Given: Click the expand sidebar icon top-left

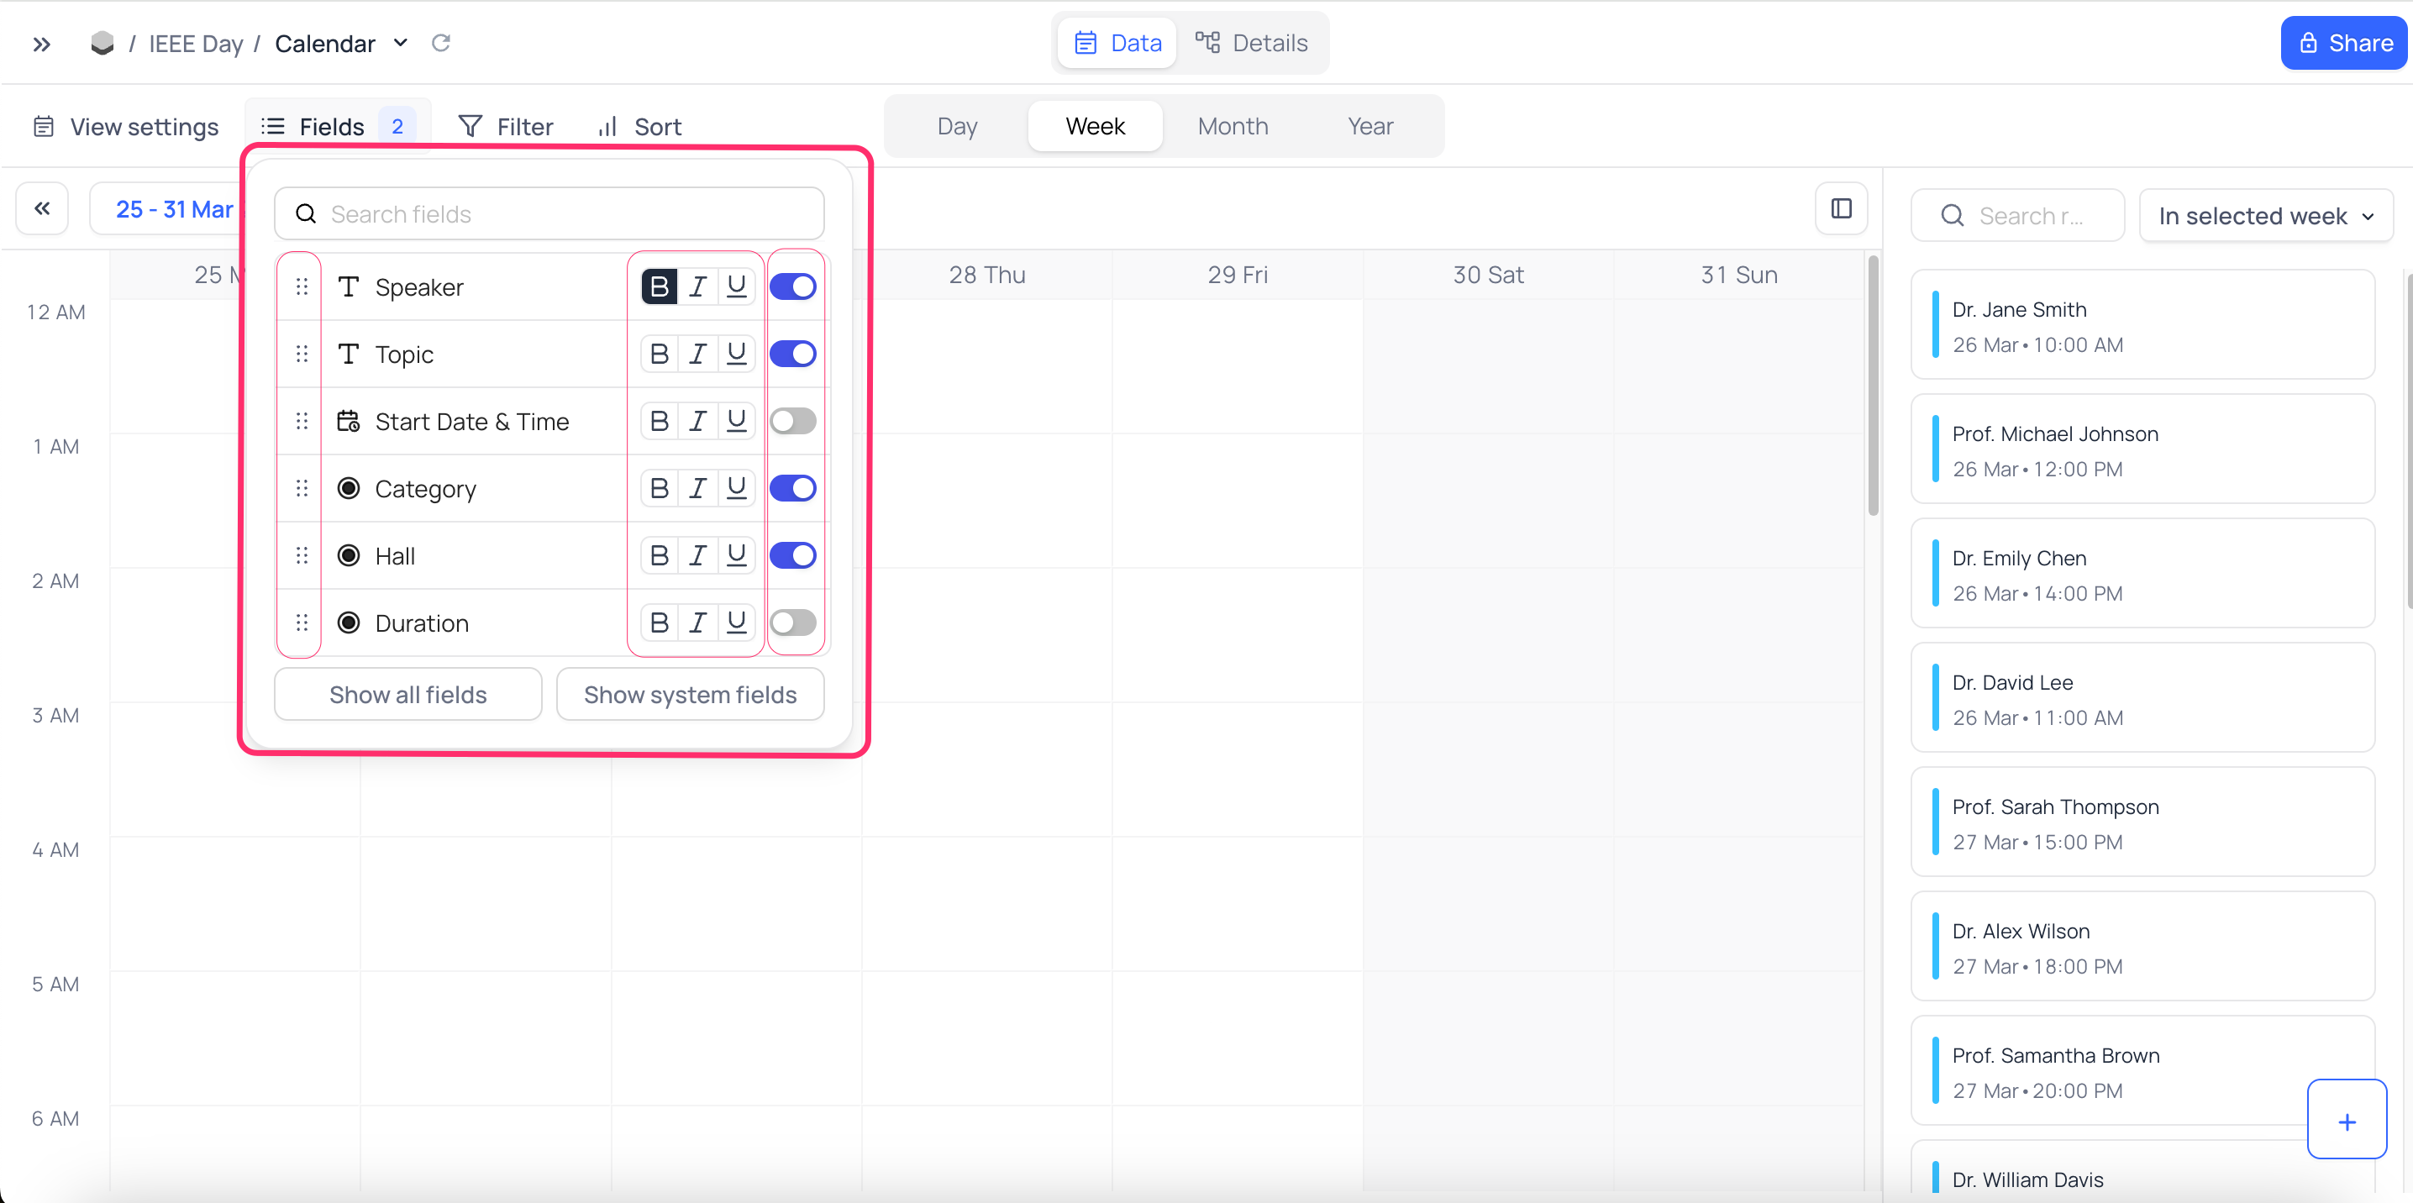Looking at the screenshot, I should pyautogui.click(x=43, y=43).
